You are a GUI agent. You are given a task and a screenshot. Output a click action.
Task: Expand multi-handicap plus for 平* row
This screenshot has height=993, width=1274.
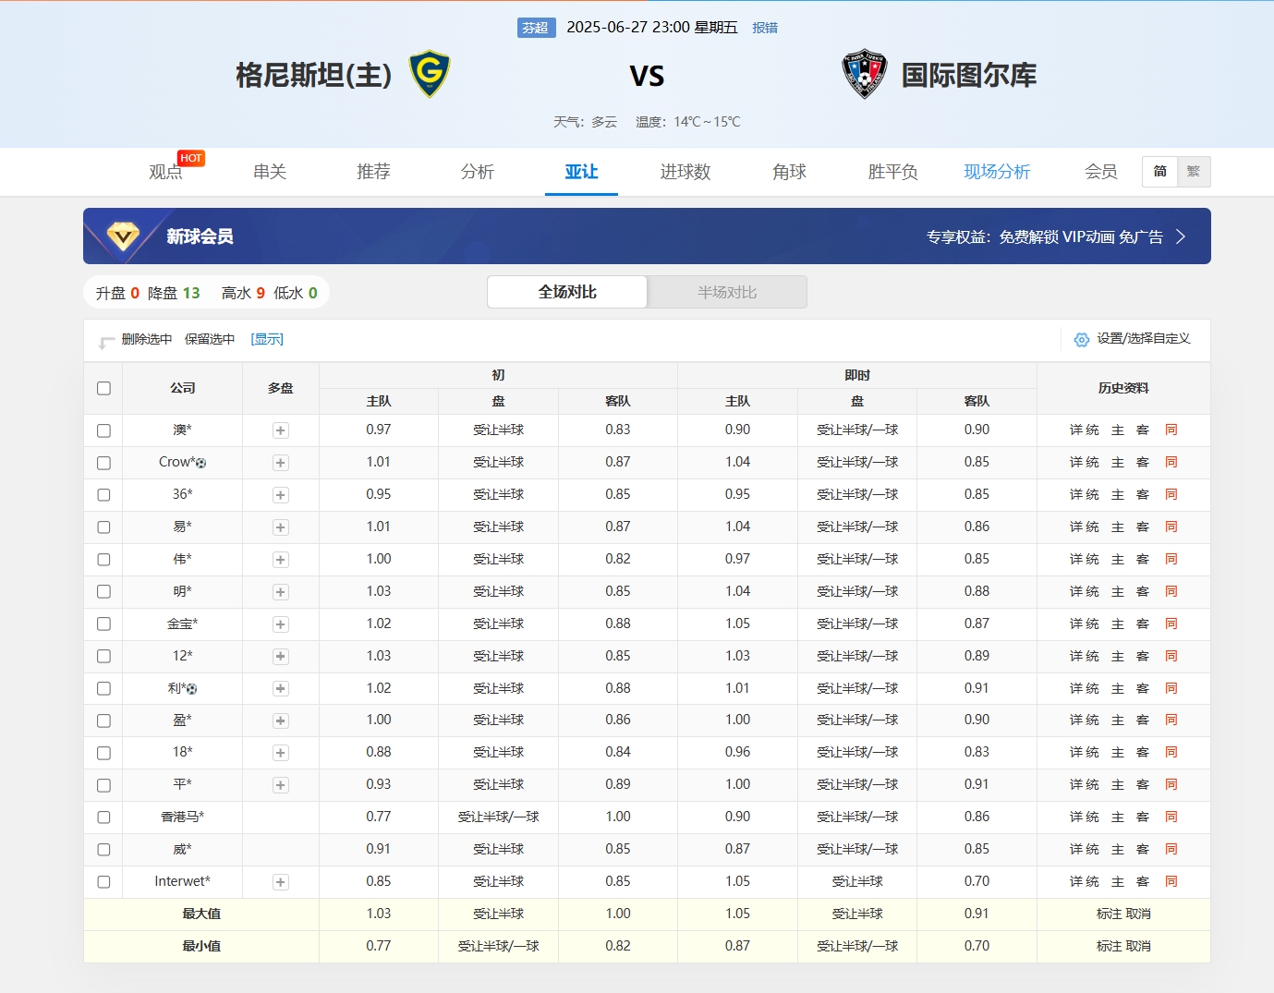(281, 785)
